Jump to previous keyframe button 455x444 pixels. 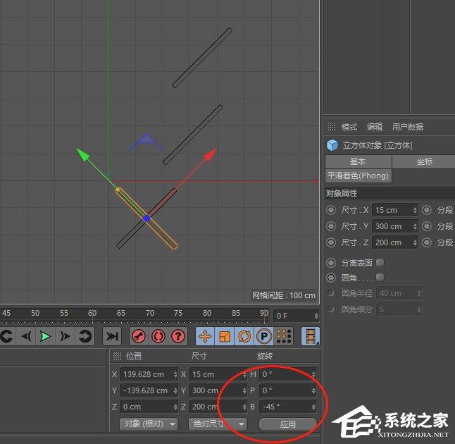(x=7, y=336)
